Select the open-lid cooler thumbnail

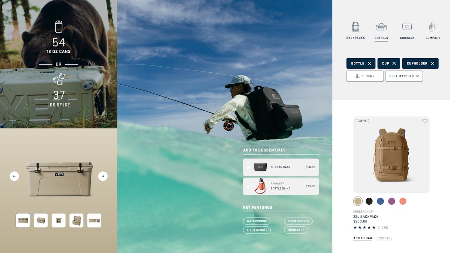point(76,220)
